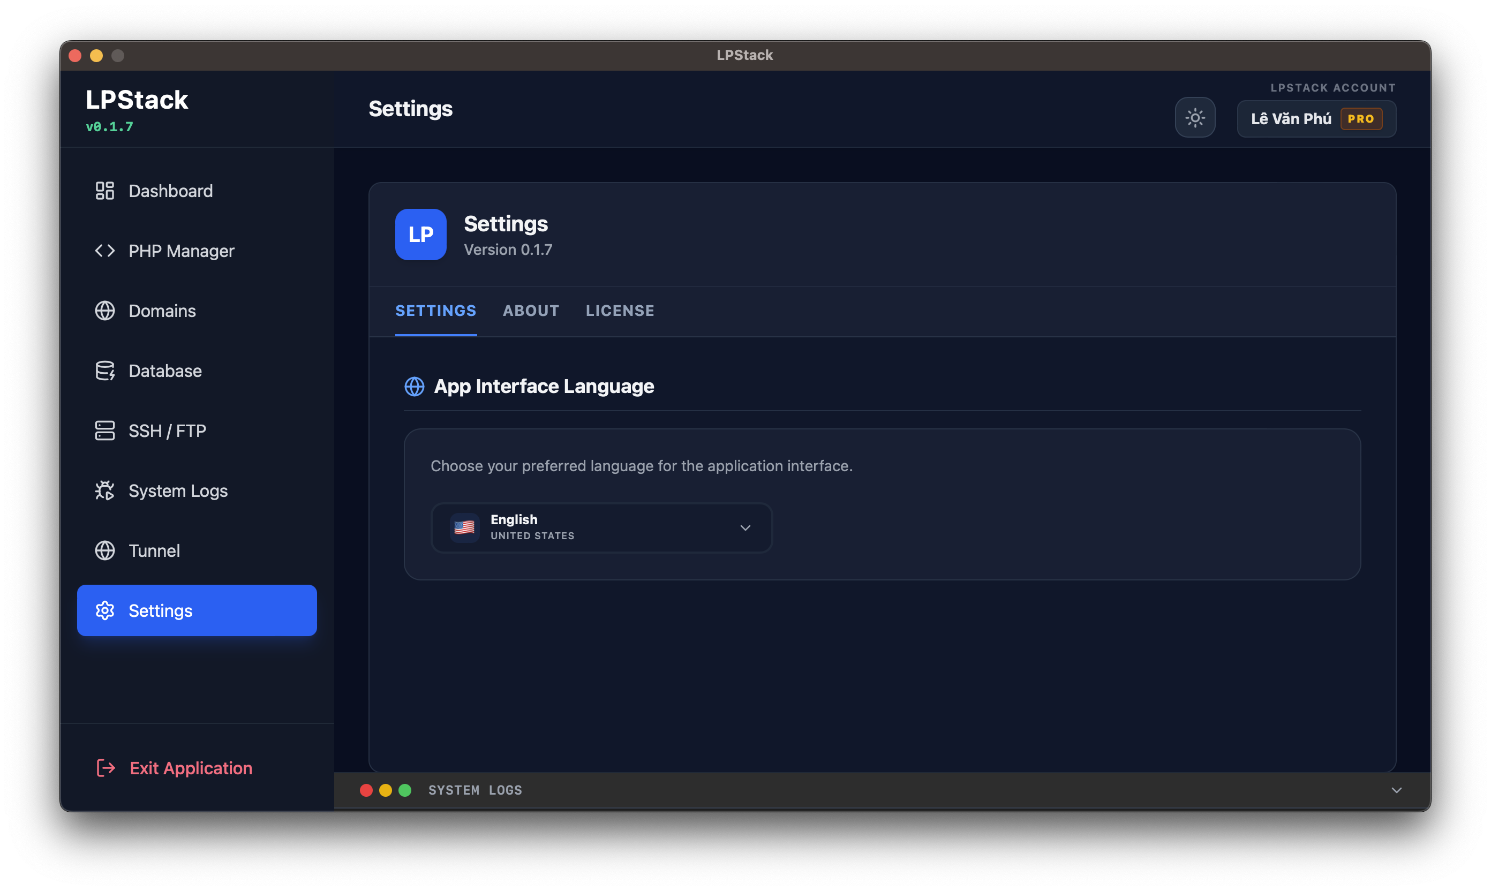The image size is (1491, 891).
Task: Click the American flag swatch in language selector
Action: pos(465,528)
